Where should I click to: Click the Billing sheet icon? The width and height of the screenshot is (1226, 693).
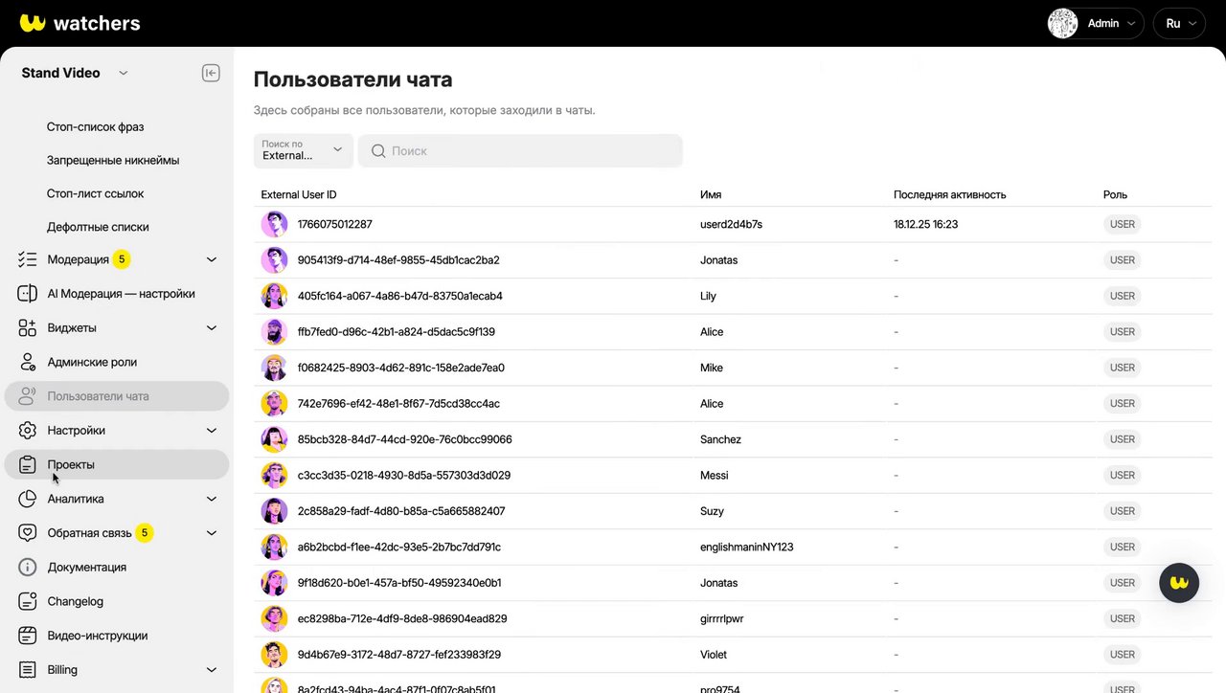click(x=28, y=670)
